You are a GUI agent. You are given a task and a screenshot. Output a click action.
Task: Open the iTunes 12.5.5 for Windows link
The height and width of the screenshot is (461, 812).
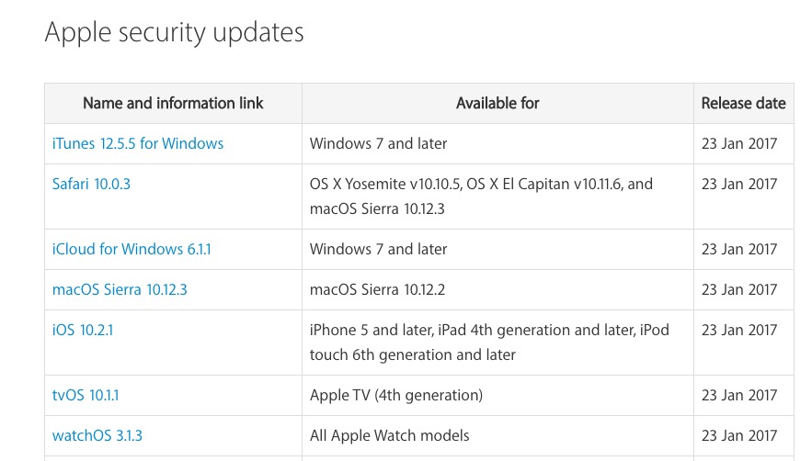click(x=138, y=143)
